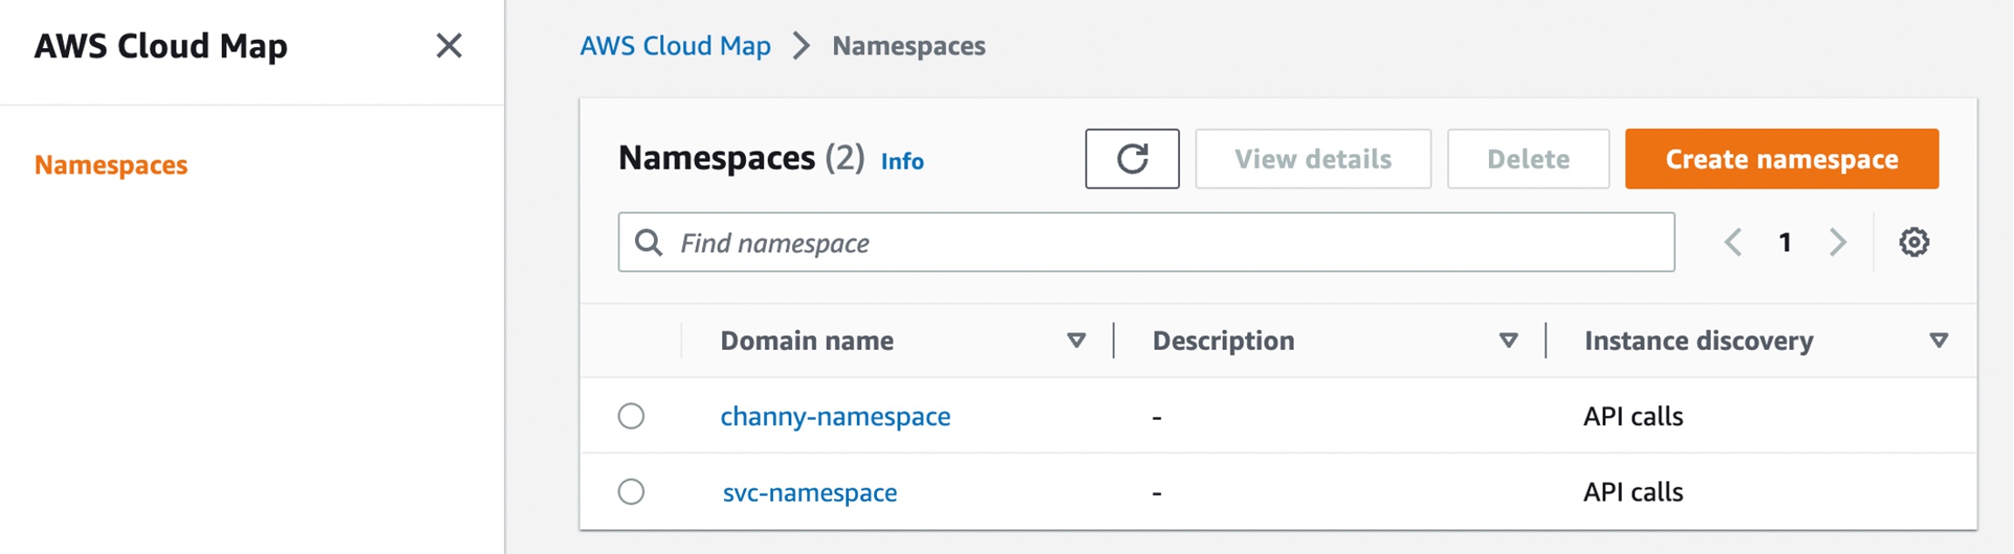Click the Domain name column header

point(806,340)
